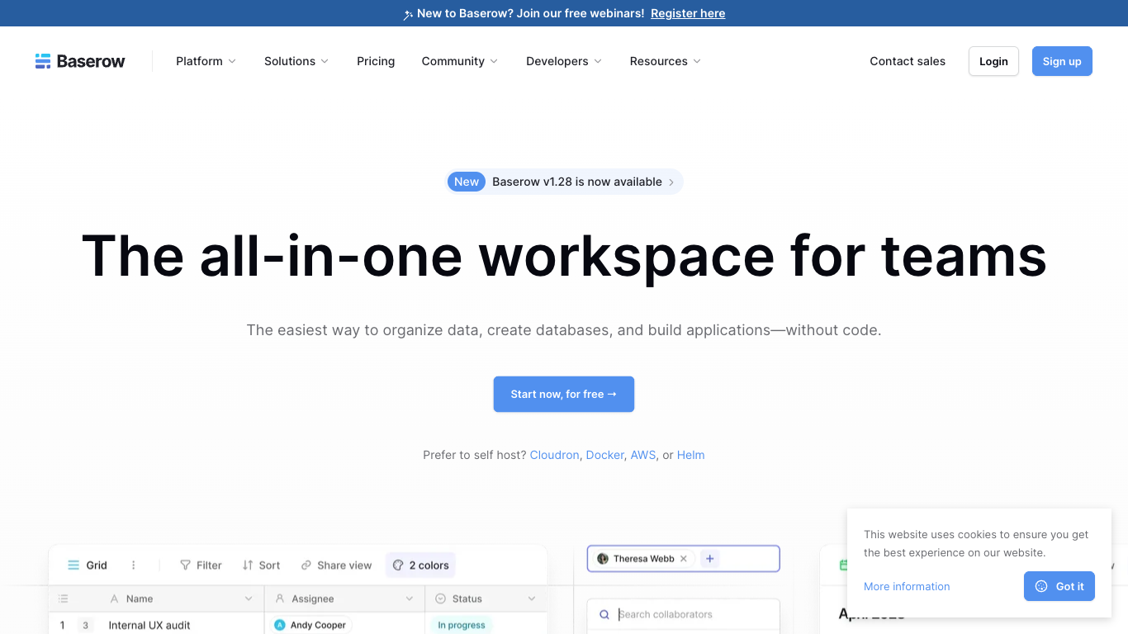Viewport: 1128px width, 634px height.
Task: Click the Register here webinar link
Action: pos(688,13)
